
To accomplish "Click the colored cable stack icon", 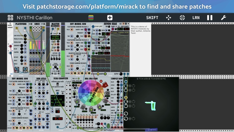I will point(91,18).
